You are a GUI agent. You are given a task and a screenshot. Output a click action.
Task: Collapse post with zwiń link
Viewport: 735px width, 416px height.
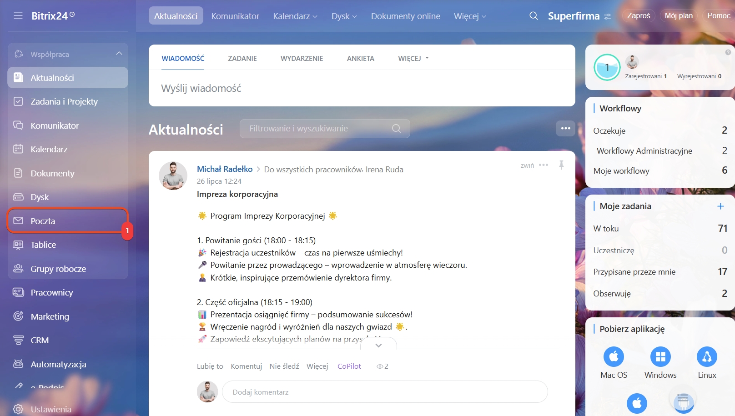coord(527,165)
